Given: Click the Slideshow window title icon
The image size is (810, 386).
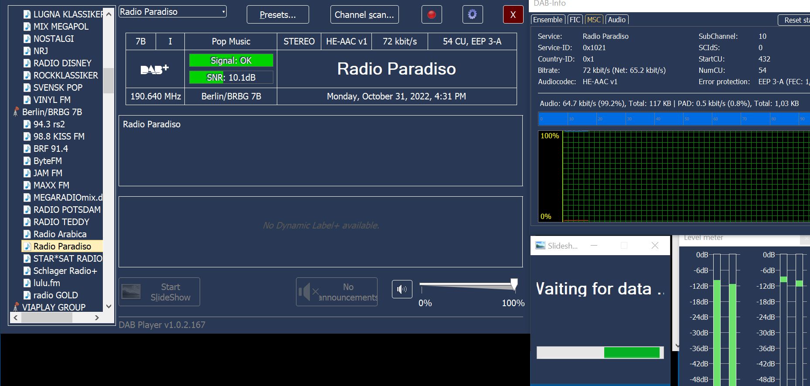Looking at the screenshot, I should click(x=540, y=246).
